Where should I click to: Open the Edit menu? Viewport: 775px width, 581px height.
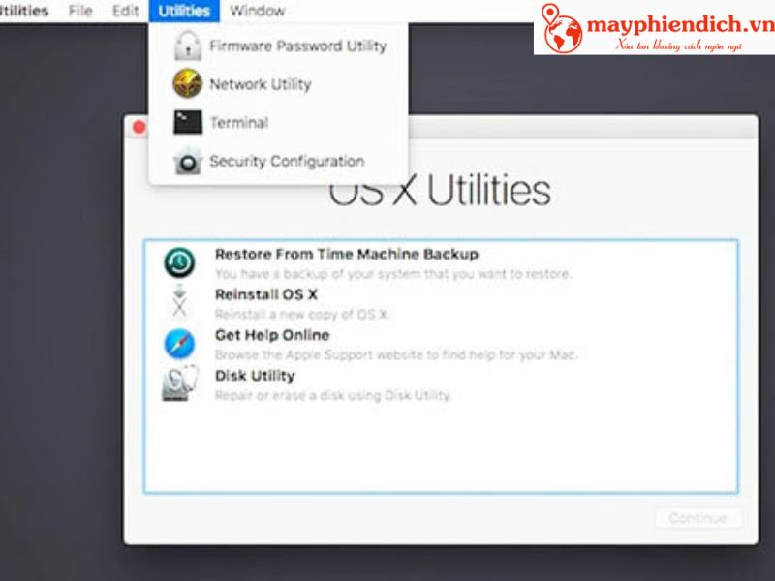(x=126, y=11)
